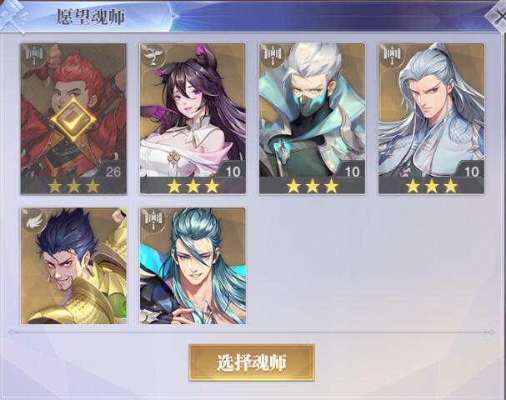This screenshot has width=506, height=400.
Task: Pick the golden-armored spiky-haired character card
Action: coord(73,266)
